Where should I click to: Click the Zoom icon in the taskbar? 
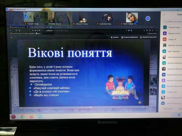[40, 116]
